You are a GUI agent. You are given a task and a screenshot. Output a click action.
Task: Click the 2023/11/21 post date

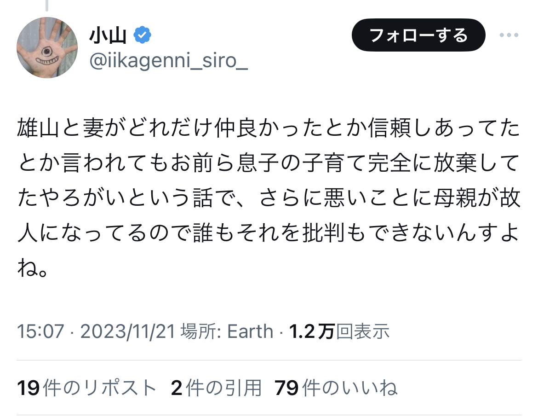(x=128, y=331)
